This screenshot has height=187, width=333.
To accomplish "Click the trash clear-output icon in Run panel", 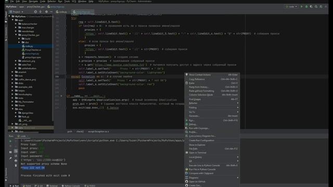I will tap(16, 165).
